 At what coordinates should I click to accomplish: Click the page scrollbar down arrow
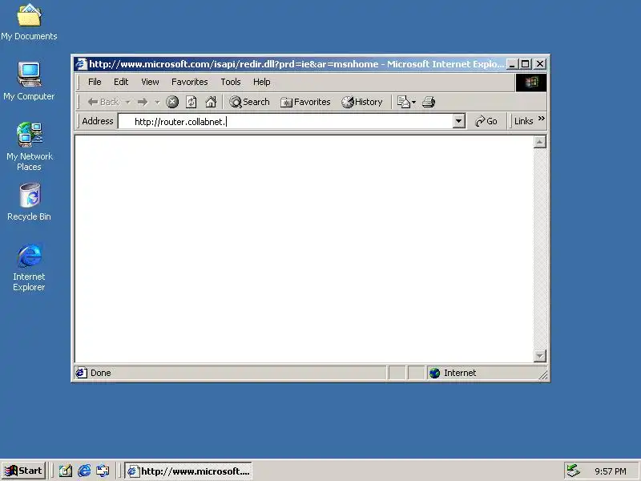[x=540, y=356]
